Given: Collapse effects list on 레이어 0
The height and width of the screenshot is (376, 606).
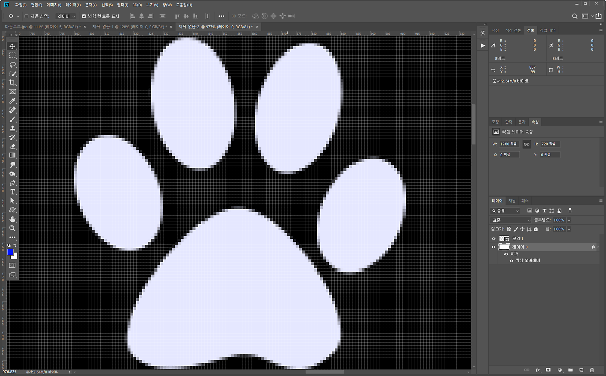Looking at the screenshot, I should (x=599, y=247).
